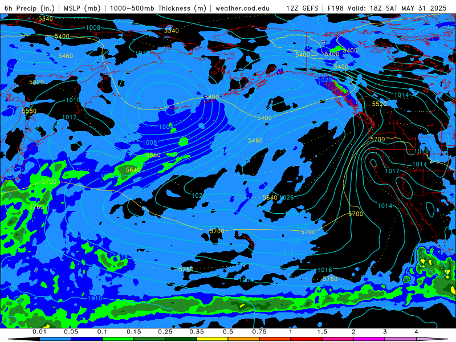The height and width of the screenshot is (342, 456).
Task: Click the 0.75 legend value
Action: (259, 332)
